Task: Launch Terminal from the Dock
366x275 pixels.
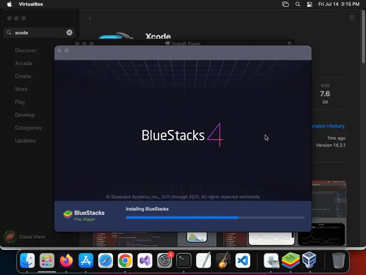Action: click(x=184, y=260)
